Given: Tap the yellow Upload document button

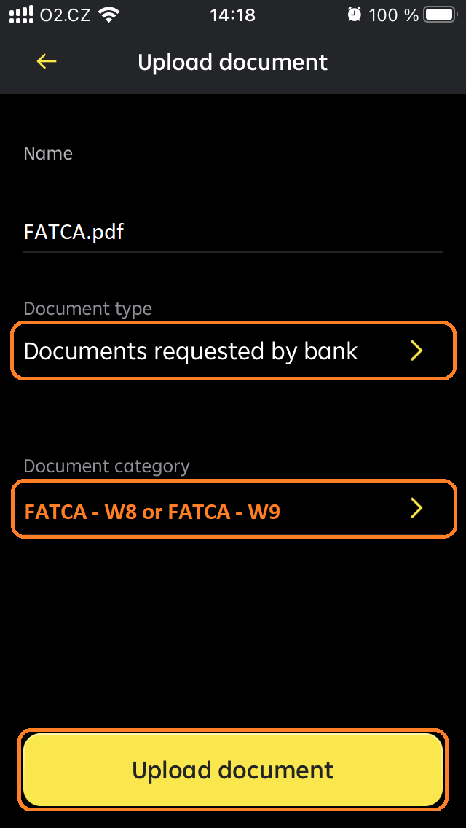Looking at the screenshot, I should [x=233, y=770].
